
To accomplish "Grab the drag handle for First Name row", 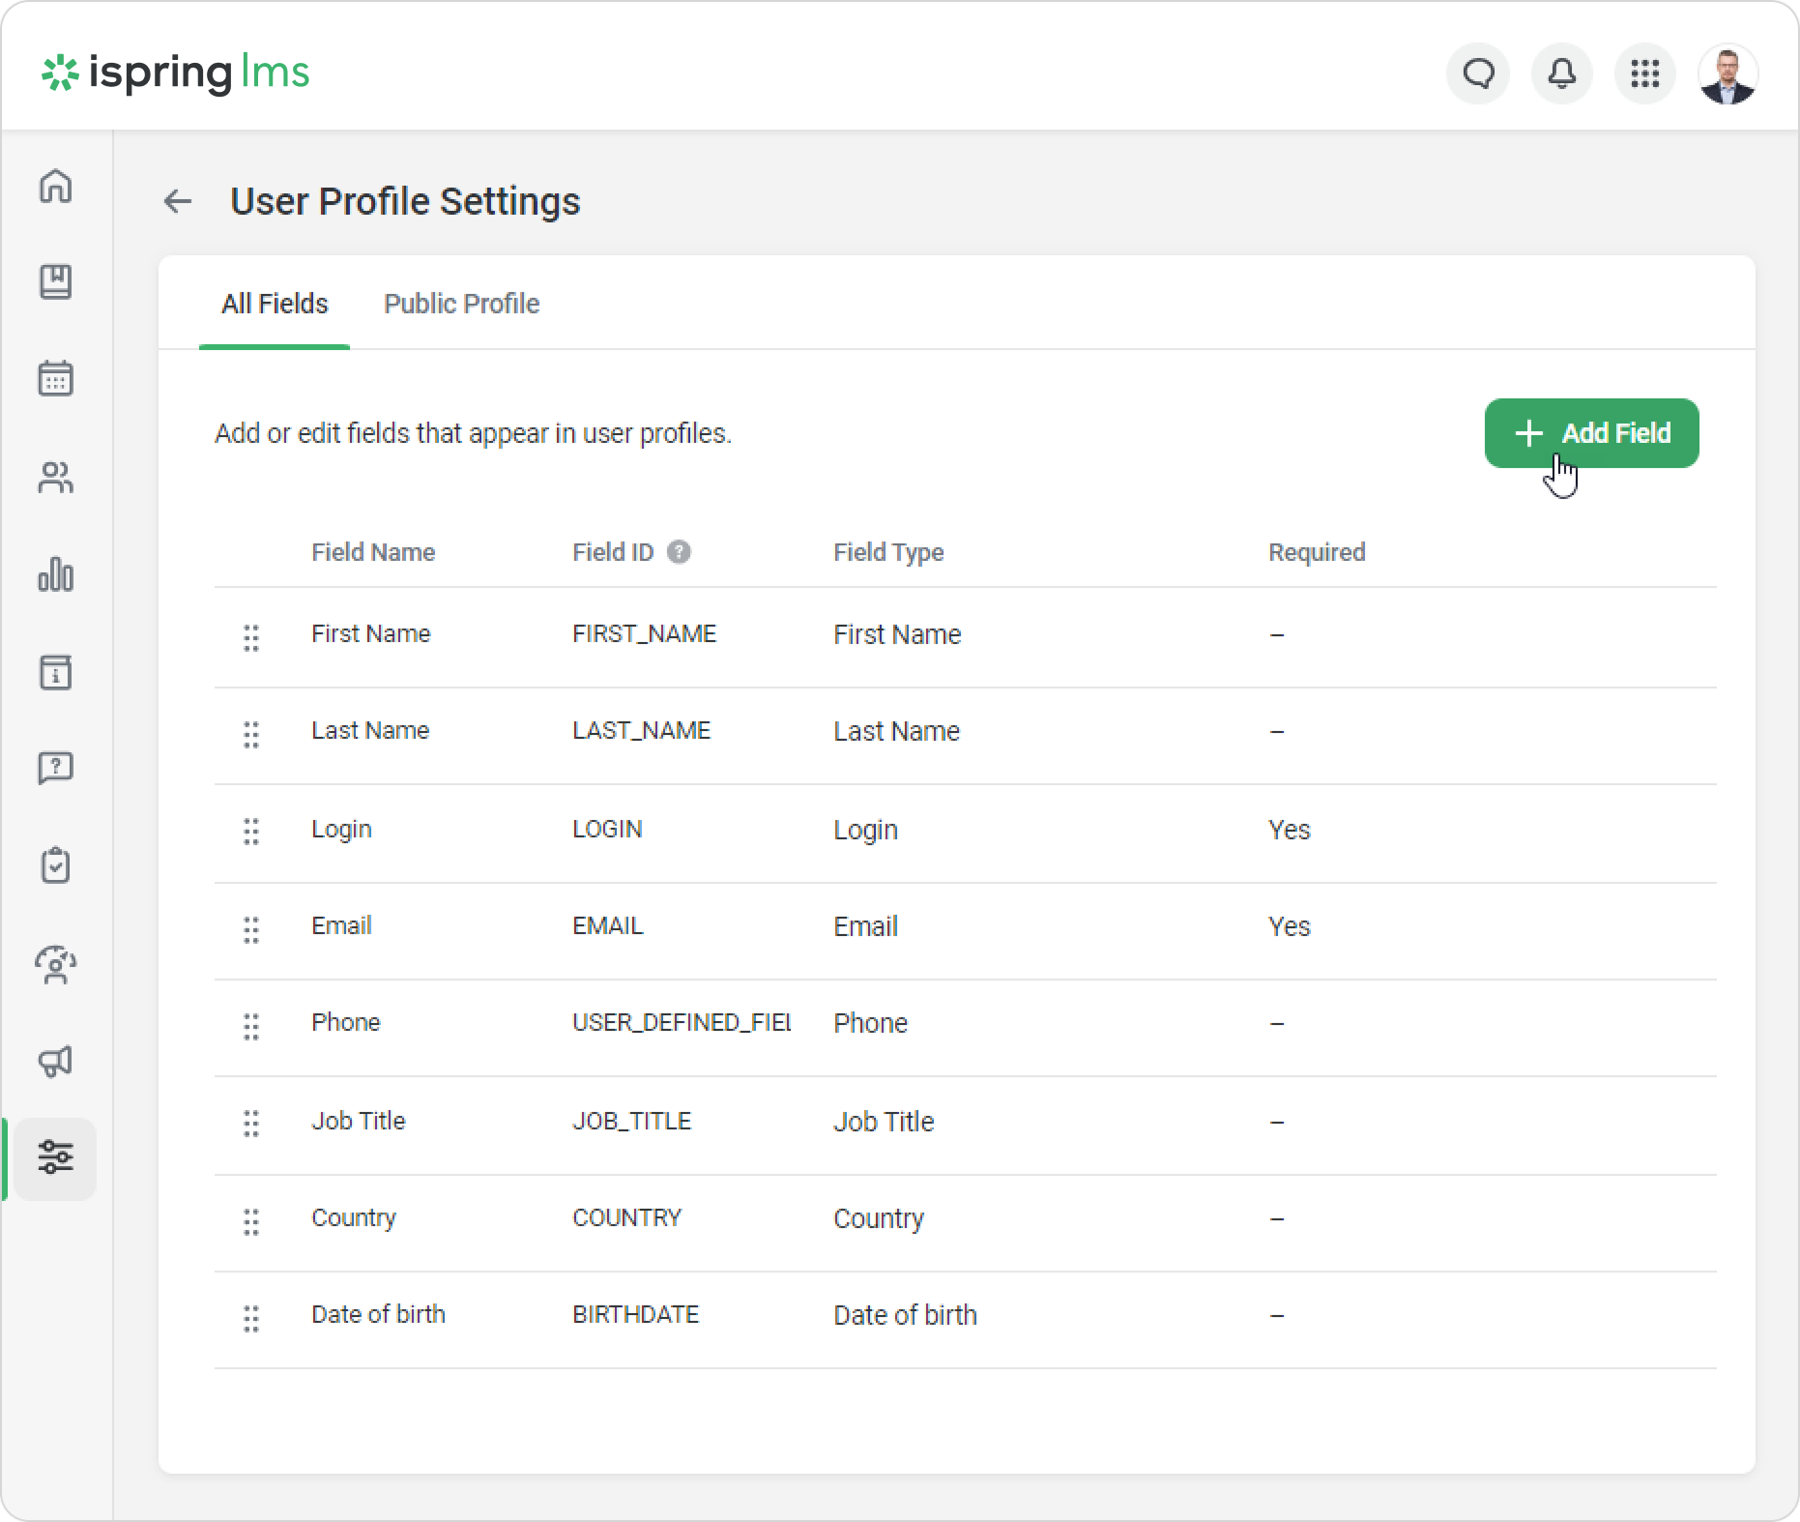I will click(x=251, y=637).
